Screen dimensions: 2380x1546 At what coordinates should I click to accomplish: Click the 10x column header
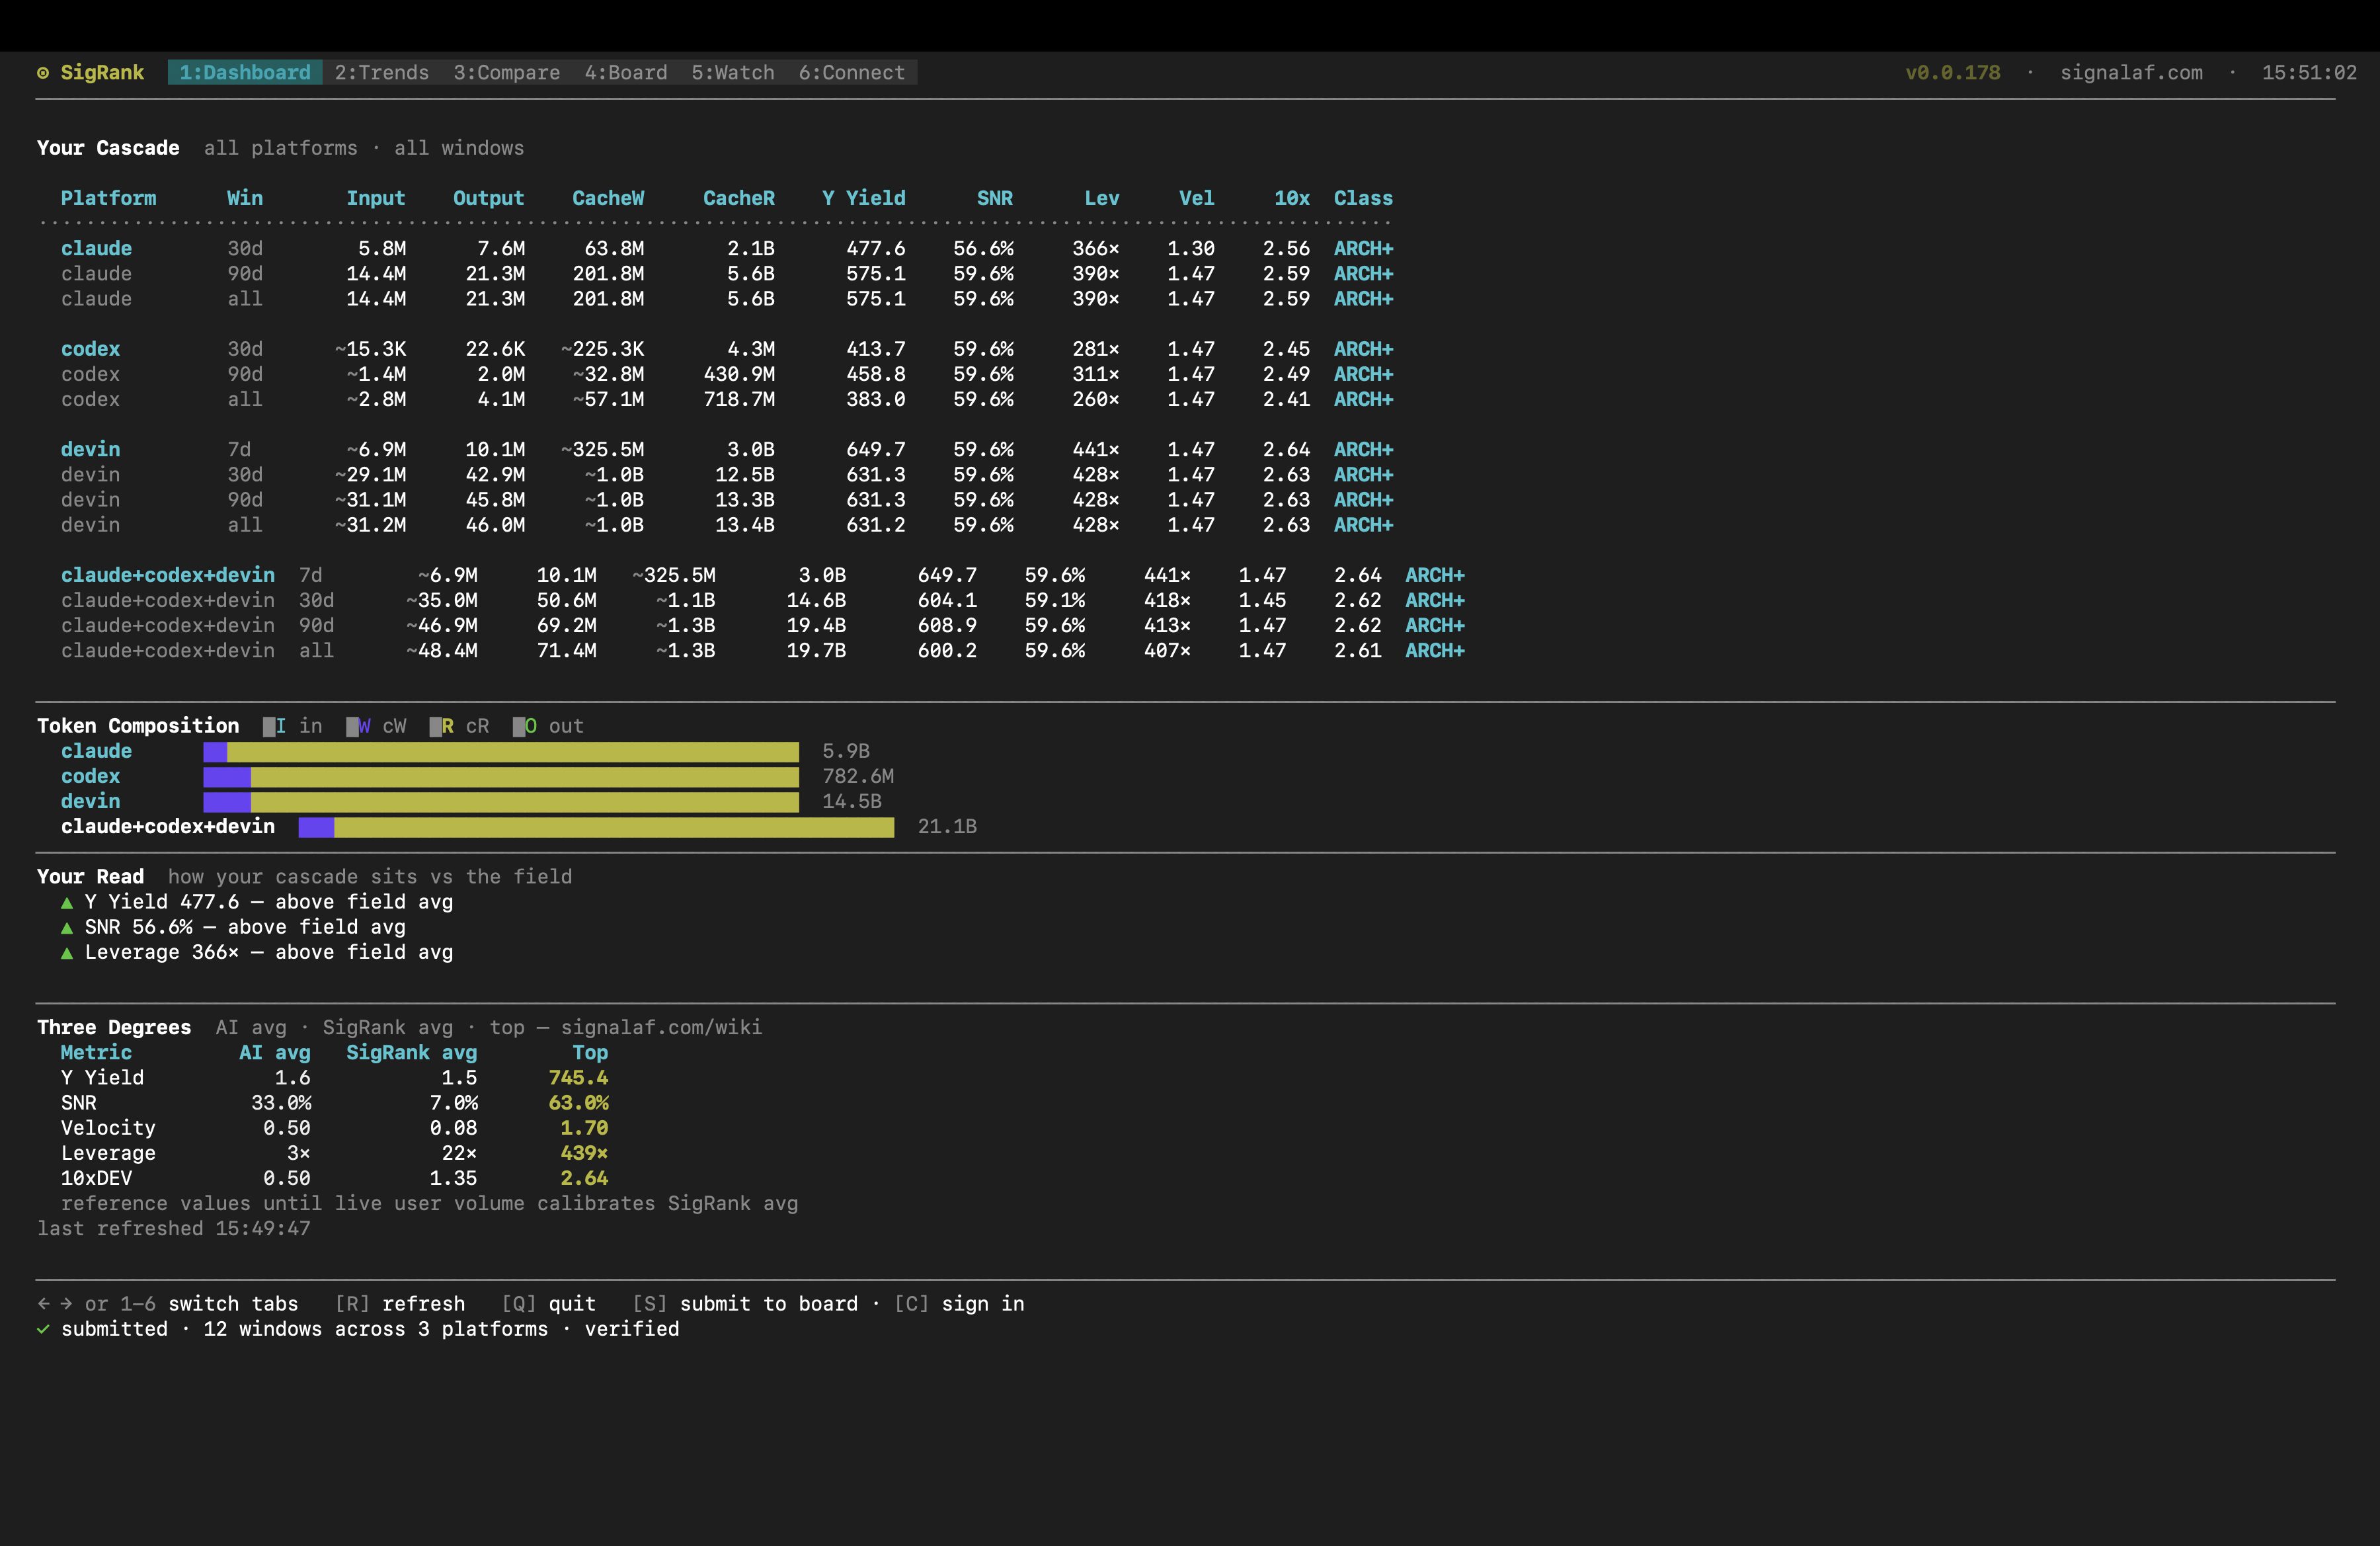pyautogui.click(x=1292, y=198)
